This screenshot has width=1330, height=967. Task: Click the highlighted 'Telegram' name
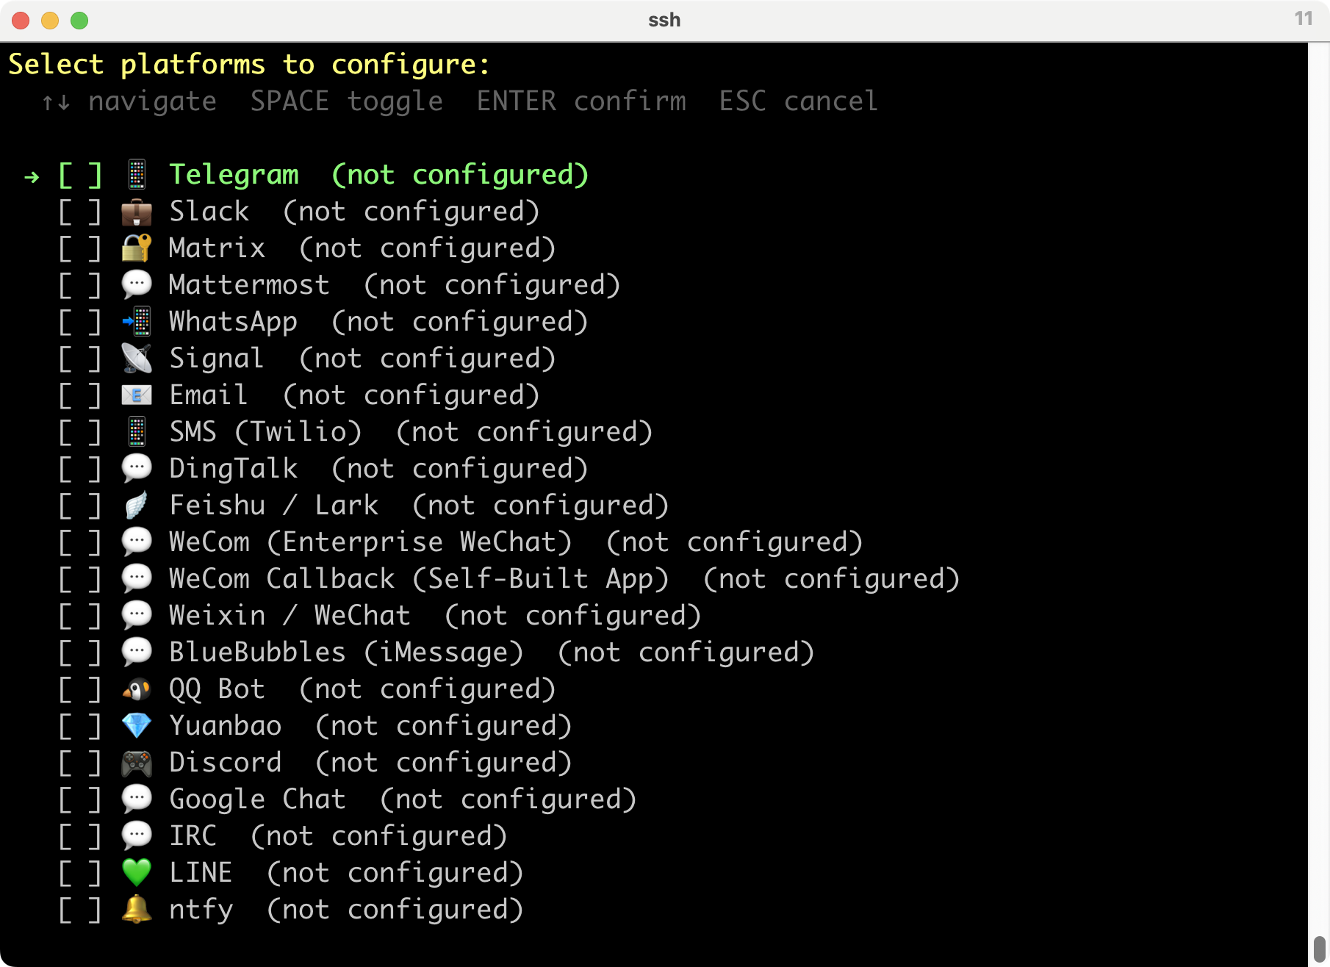[234, 175]
